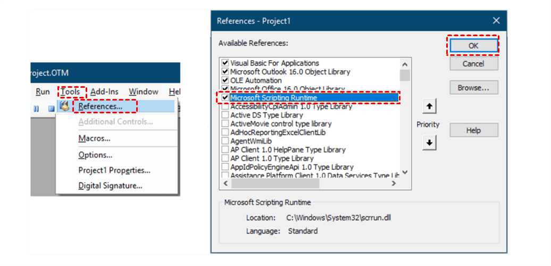Image resolution: width=551 pixels, height=266 pixels.
Task: Move reference priority up with arrow
Action: pos(429,106)
